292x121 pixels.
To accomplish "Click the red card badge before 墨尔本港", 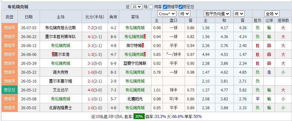I will tap(53, 54).
